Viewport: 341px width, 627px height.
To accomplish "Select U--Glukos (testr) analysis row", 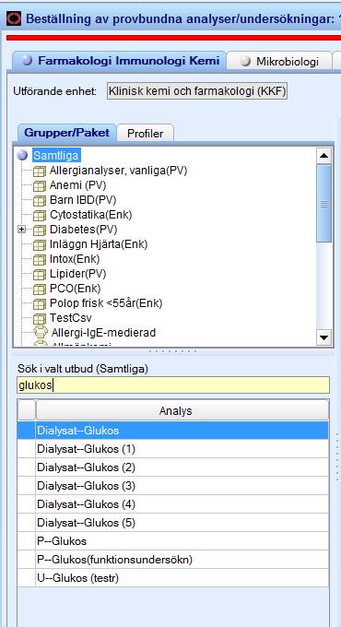I will coord(173,578).
